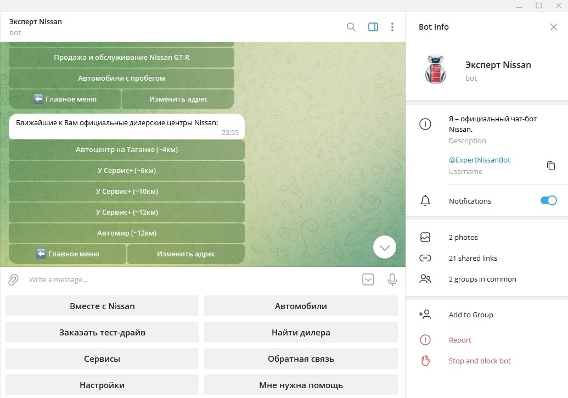Minimize the Telegram window
This screenshot has height=398, width=568.
(x=519, y=6)
